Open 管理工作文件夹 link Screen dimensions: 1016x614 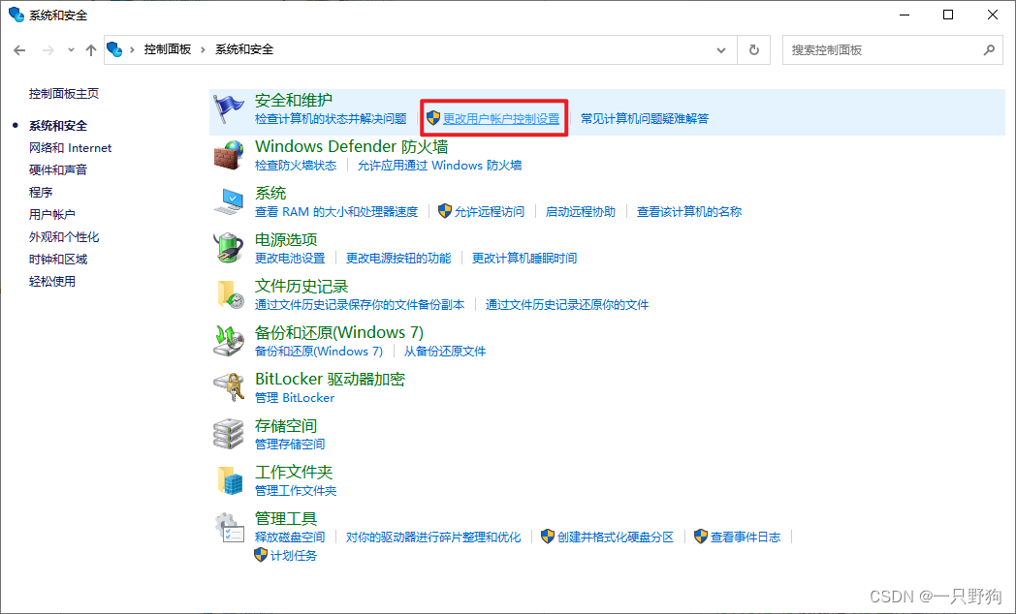coord(296,491)
